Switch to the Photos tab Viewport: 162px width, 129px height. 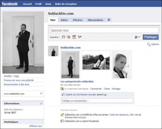tap(78, 20)
